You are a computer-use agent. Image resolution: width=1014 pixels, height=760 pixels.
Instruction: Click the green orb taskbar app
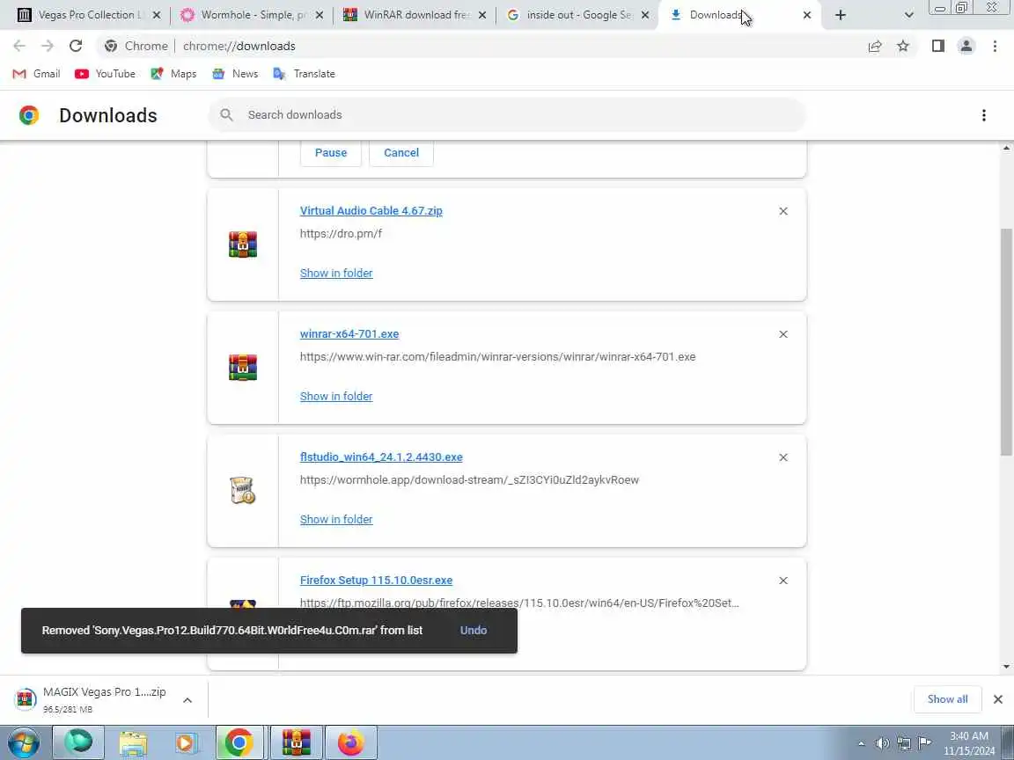pyautogui.click(x=78, y=743)
